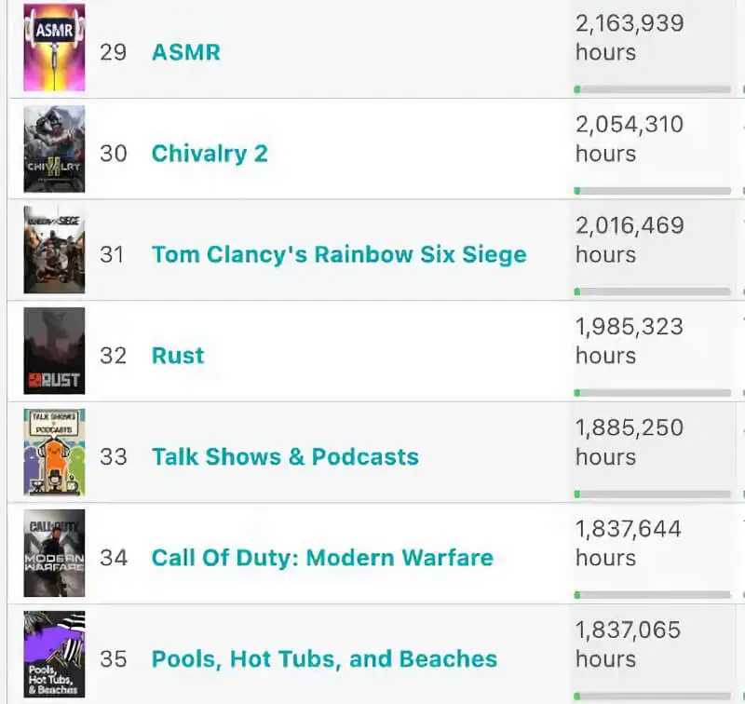
Task: Click the hours bar in the Rust row
Action: tap(653, 393)
